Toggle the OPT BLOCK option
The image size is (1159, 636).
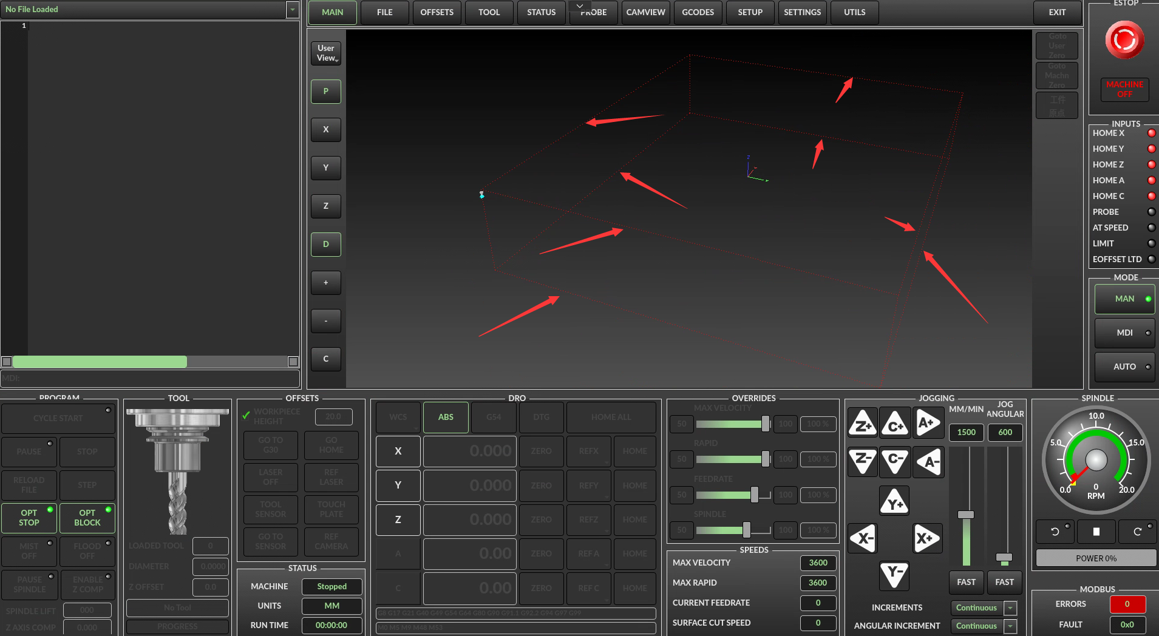(87, 518)
